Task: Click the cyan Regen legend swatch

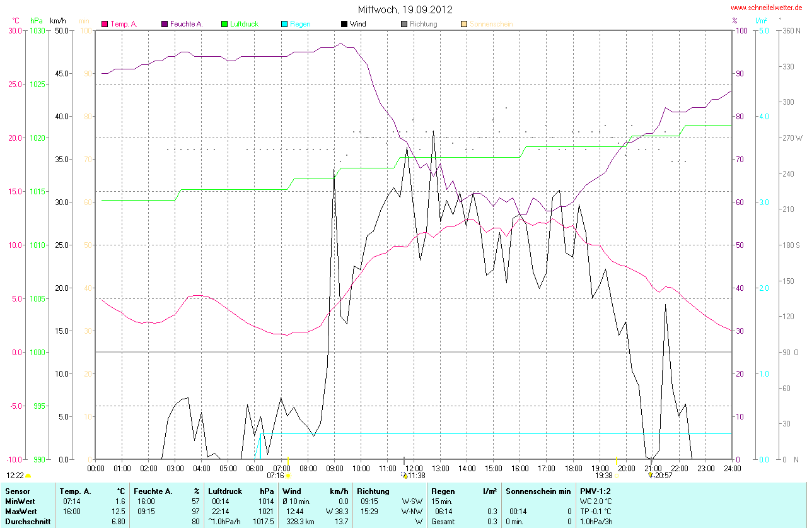Action: point(284,24)
